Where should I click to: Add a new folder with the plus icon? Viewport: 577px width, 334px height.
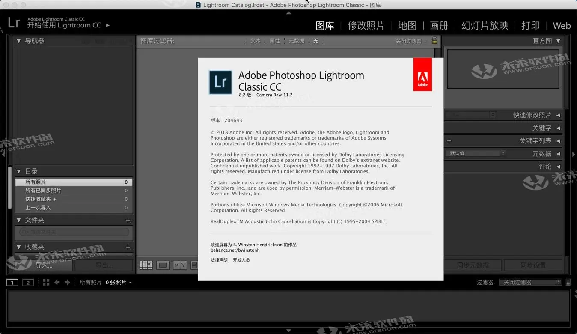tap(128, 220)
